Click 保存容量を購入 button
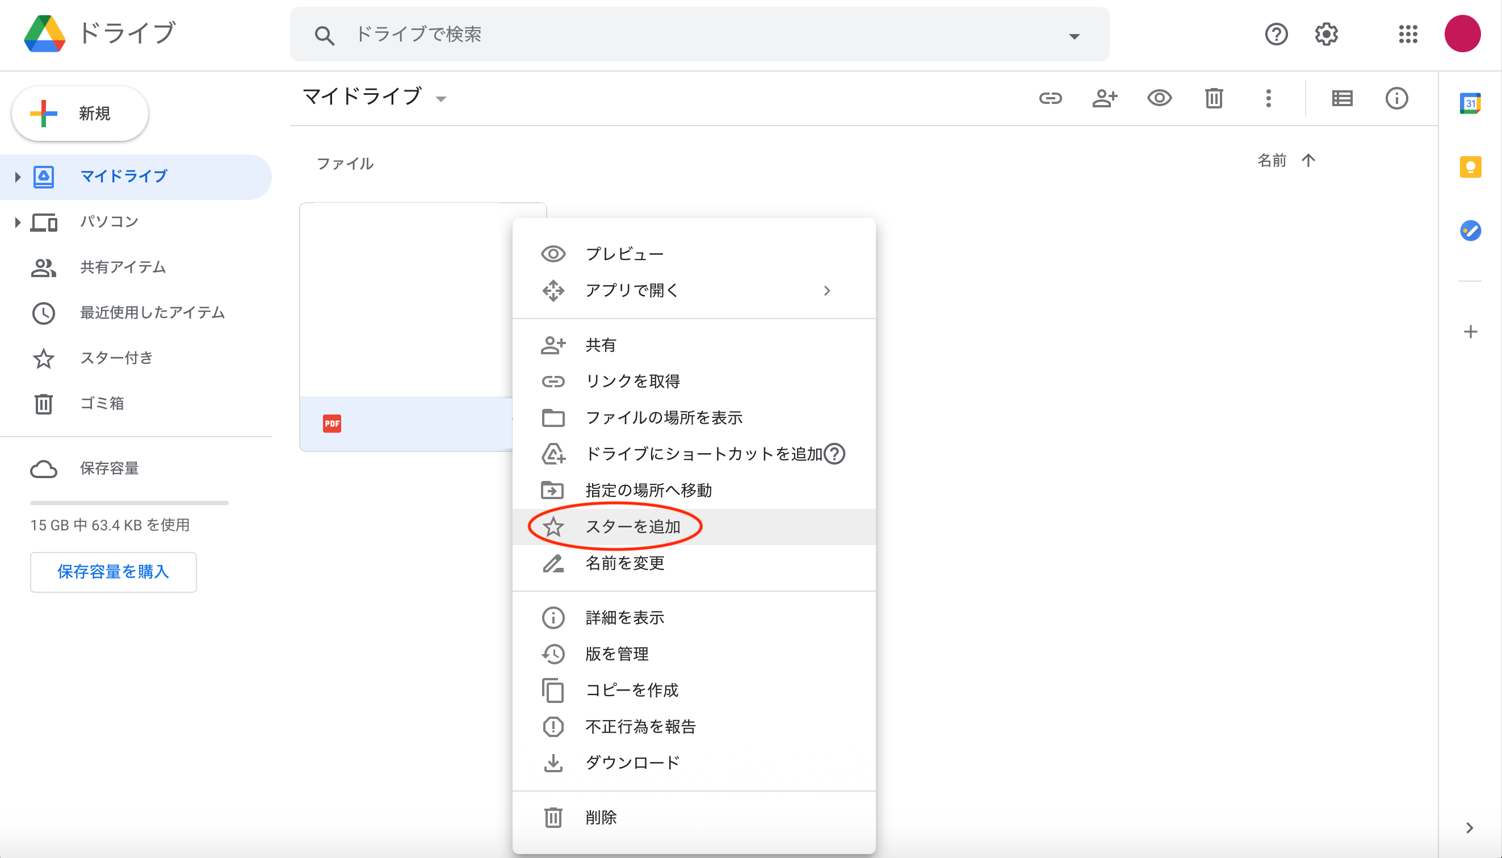Viewport: 1502px width, 858px height. point(113,572)
